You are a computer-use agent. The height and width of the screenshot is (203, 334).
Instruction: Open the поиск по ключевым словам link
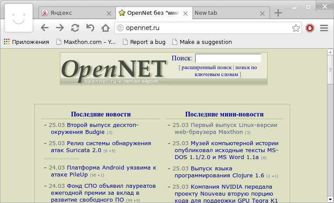[226, 71]
